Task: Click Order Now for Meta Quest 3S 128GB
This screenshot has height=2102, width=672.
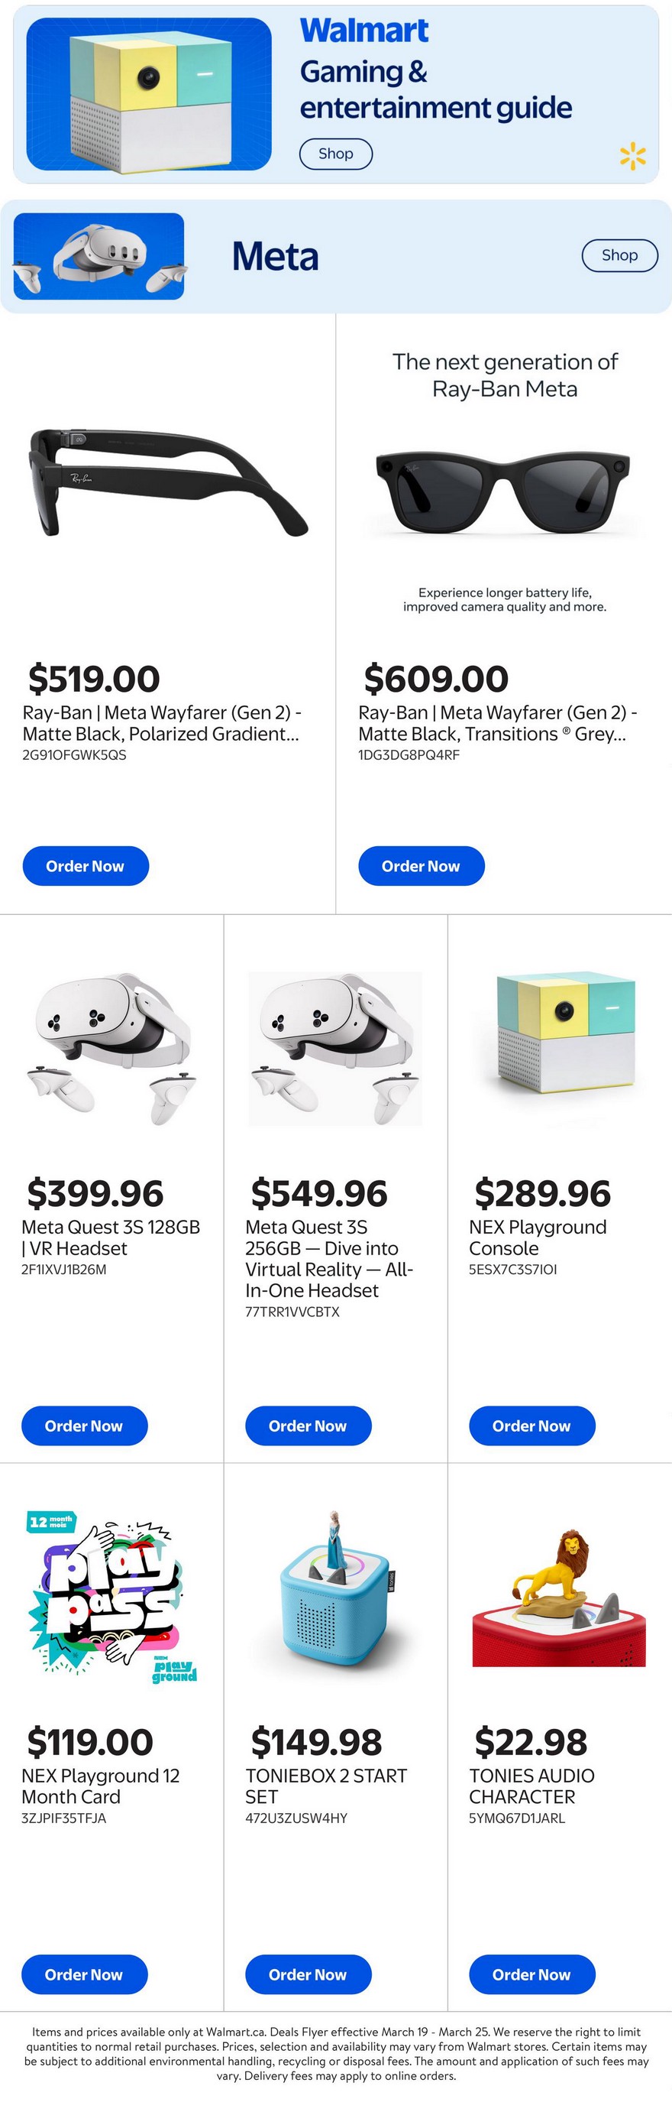Action: point(84,1426)
